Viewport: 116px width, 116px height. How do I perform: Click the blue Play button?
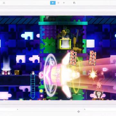tap(53, 3)
